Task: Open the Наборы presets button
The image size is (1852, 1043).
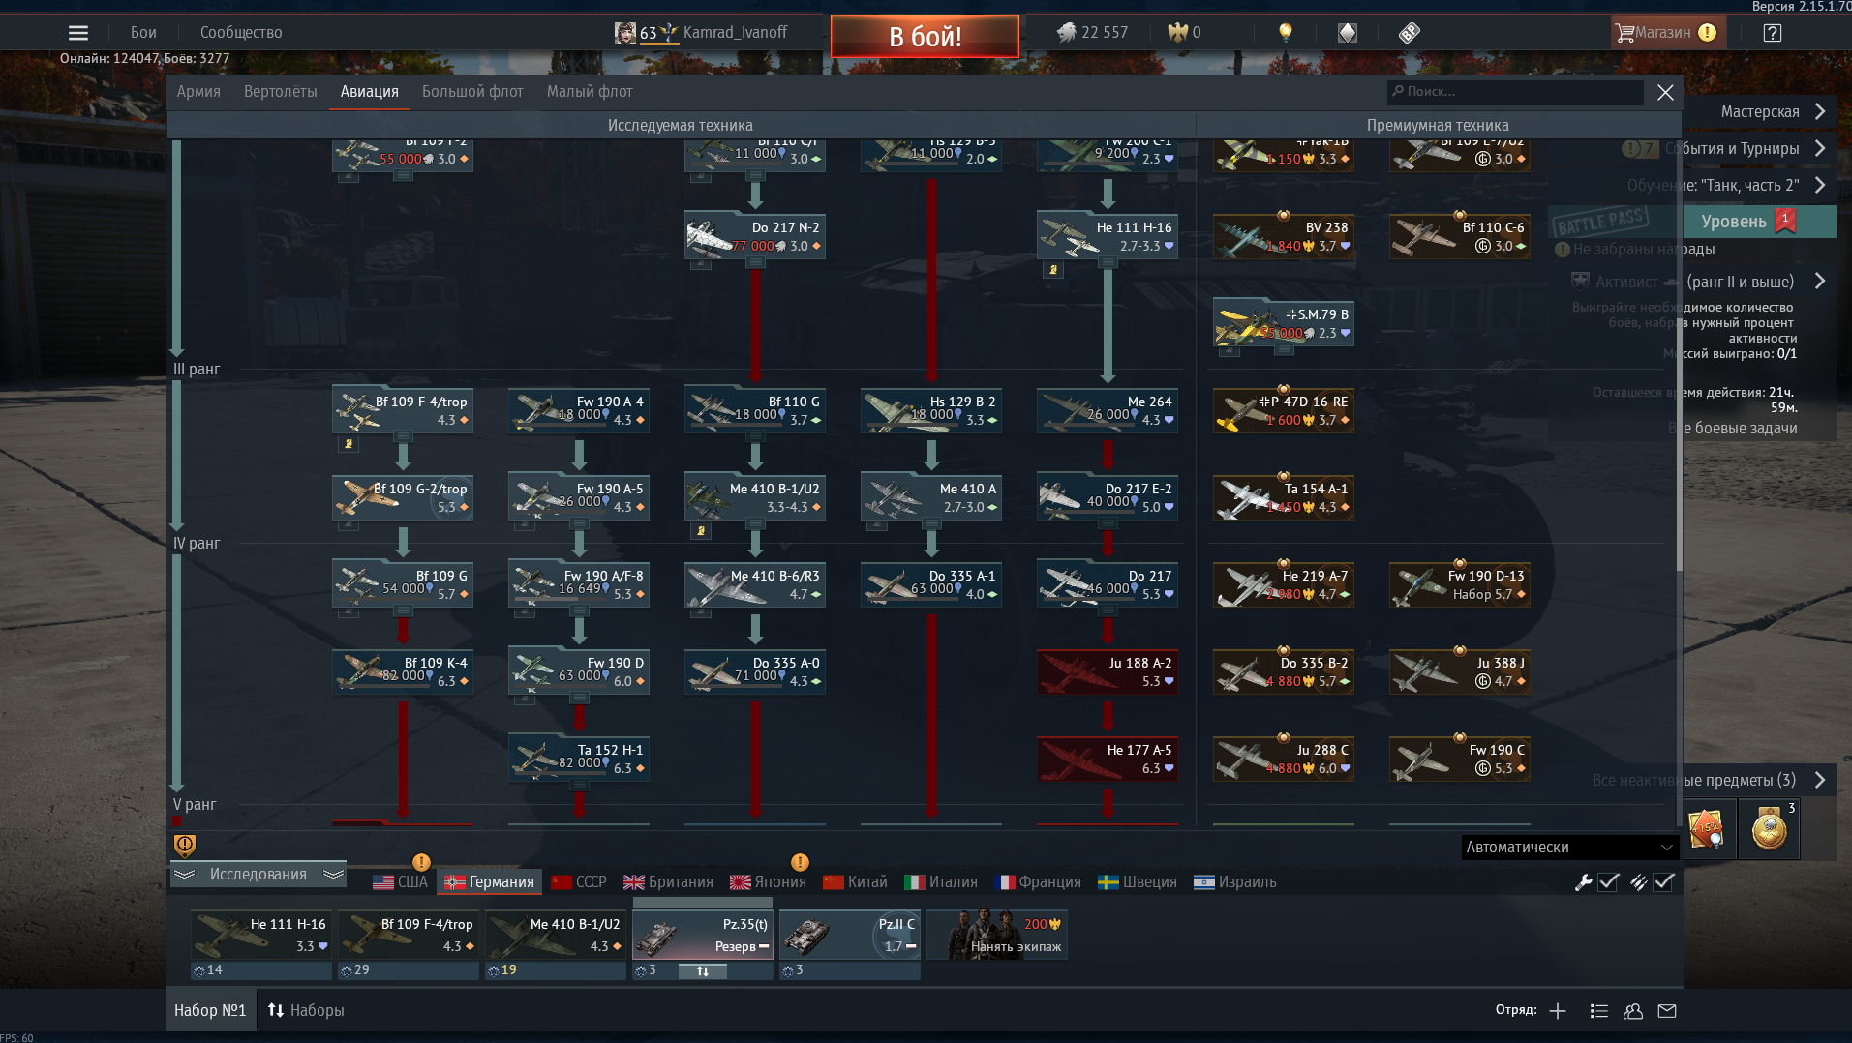Action: coord(306,1010)
